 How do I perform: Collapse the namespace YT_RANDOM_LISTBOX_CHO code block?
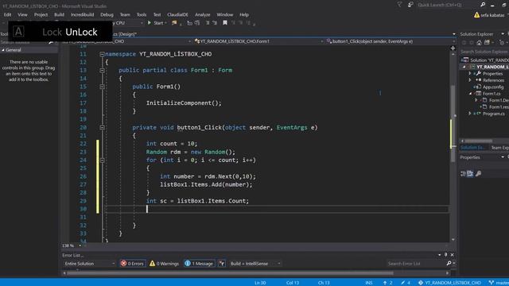(102, 54)
